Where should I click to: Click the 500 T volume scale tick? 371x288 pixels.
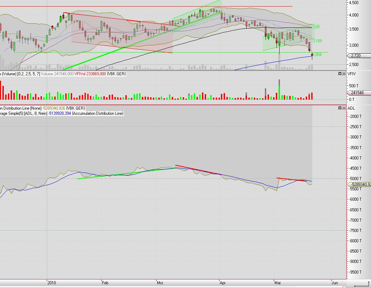354,86
